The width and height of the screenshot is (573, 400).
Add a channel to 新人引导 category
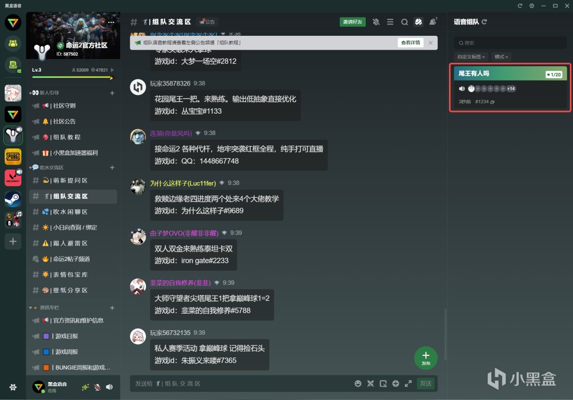(x=112, y=93)
